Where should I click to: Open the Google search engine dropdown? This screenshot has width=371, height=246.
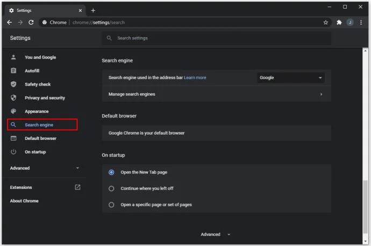point(291,78)
